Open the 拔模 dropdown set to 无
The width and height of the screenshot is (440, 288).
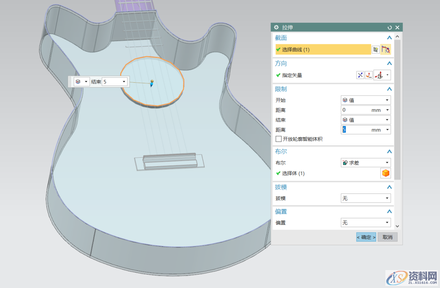pos(365,198)
